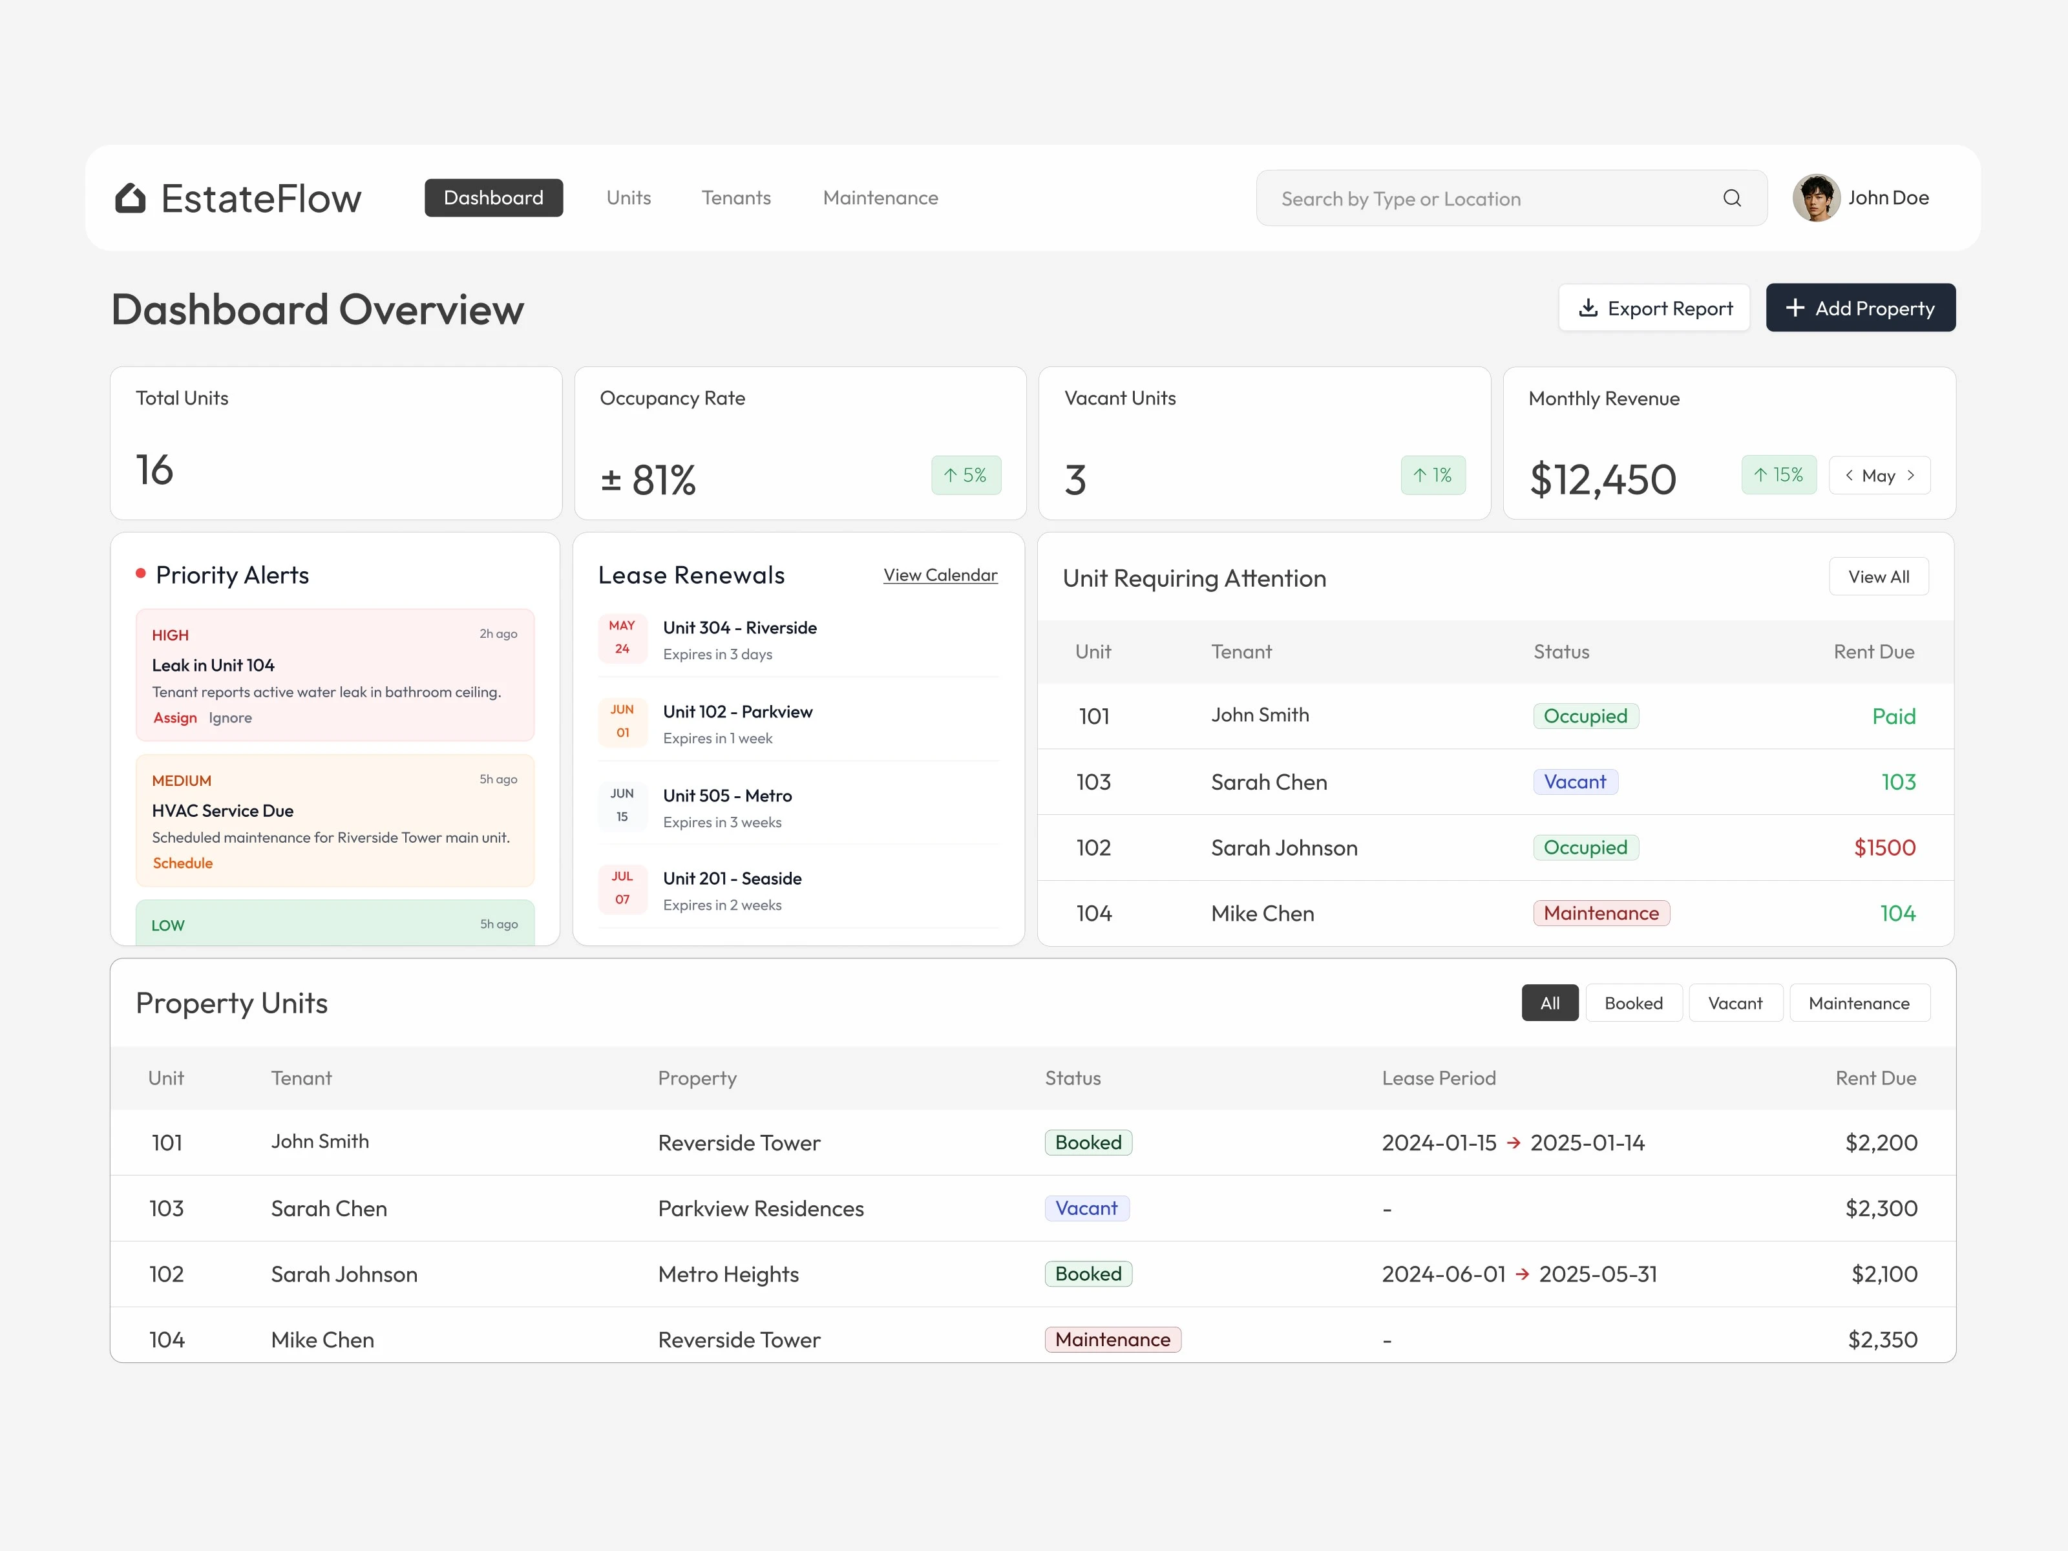
Task: Click the EstateFlow house logo icon
Action: pos(130,198)
